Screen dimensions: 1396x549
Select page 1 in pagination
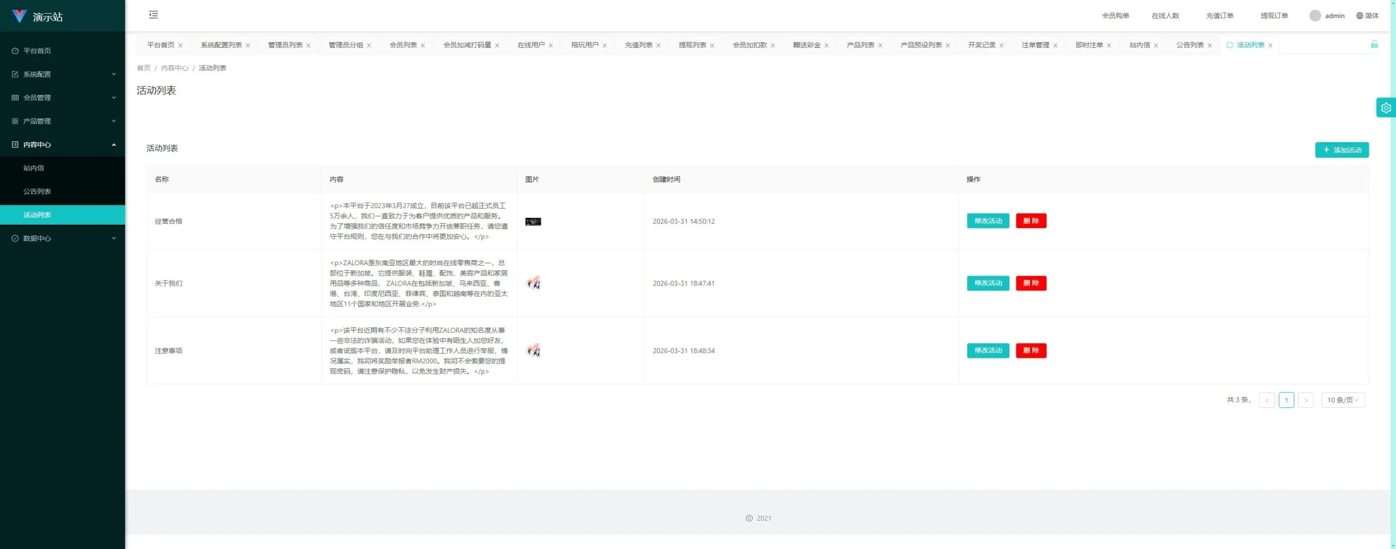[x=1286, y=400]
